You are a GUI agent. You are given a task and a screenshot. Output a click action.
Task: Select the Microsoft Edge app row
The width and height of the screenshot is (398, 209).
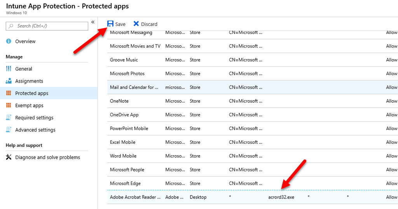click(x=125, y=183)
